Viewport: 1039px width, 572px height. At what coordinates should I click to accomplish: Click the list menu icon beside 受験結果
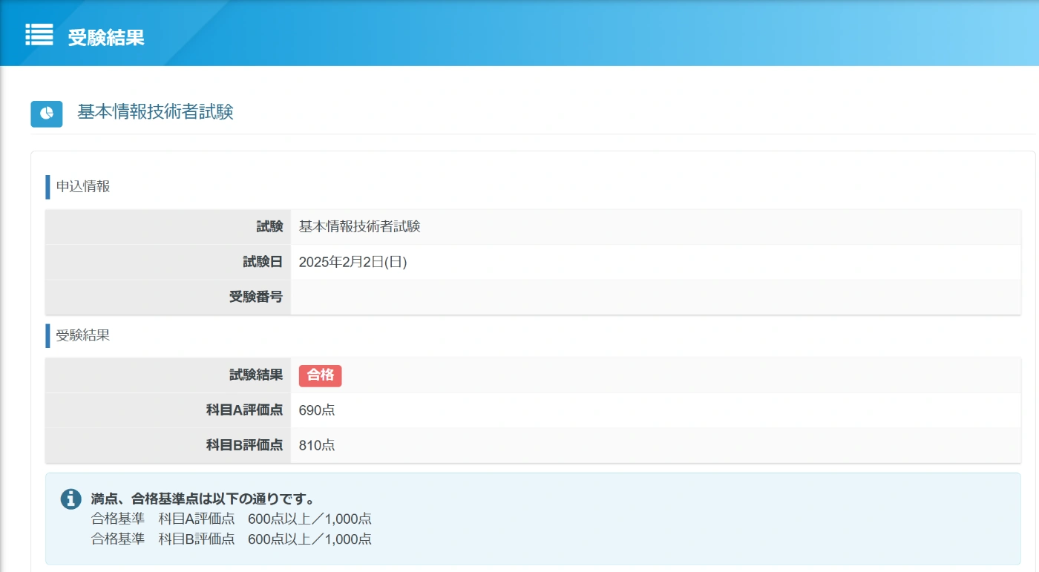pos(39,35)
